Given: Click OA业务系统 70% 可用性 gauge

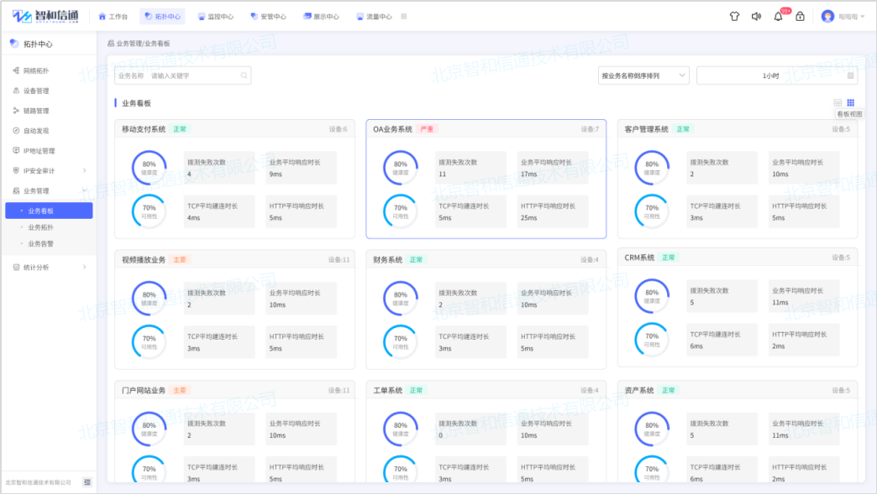Looking at the screenshot, I should coord(401,211).
